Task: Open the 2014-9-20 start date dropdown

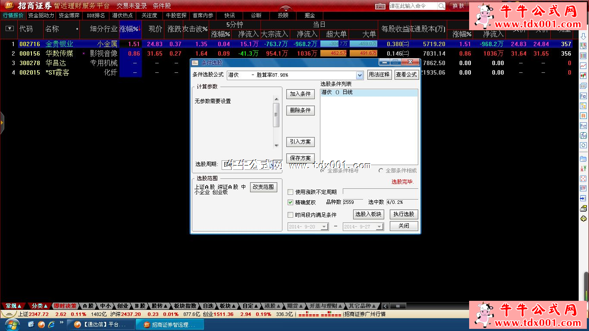Action: 325,227
